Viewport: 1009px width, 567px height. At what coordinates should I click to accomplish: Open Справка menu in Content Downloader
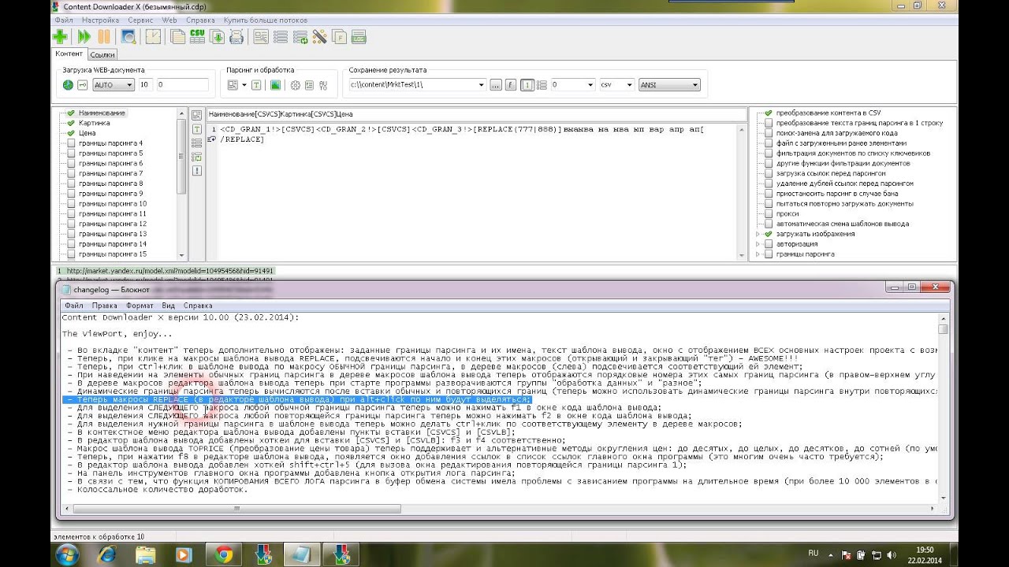[x=200, y=20]
